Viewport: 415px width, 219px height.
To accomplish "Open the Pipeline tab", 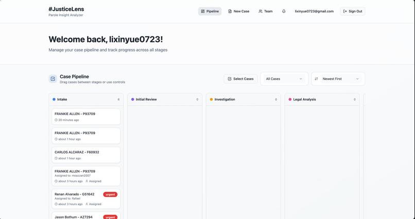I will [x=210, y=11].
